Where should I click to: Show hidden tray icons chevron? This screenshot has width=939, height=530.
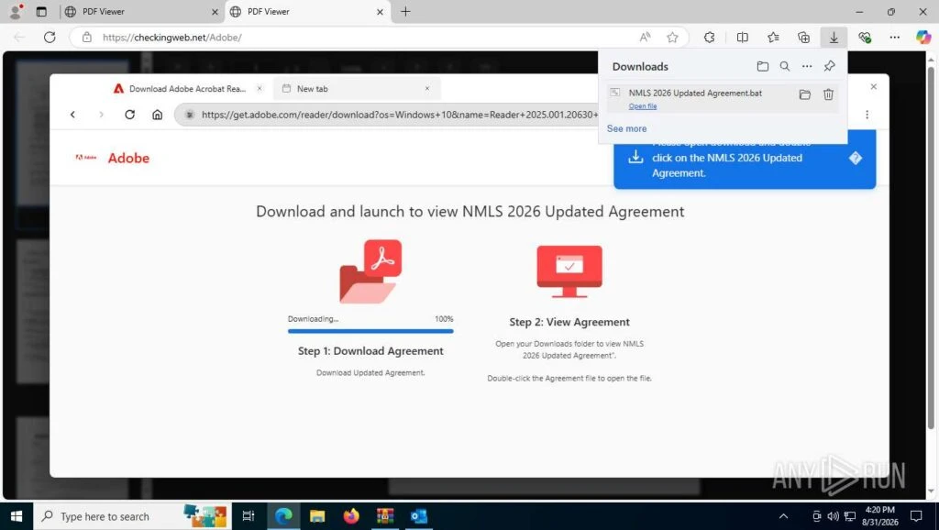coord(783,516)
